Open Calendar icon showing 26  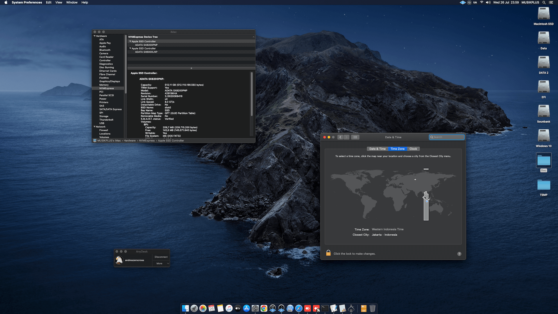(x=212, y=308)
